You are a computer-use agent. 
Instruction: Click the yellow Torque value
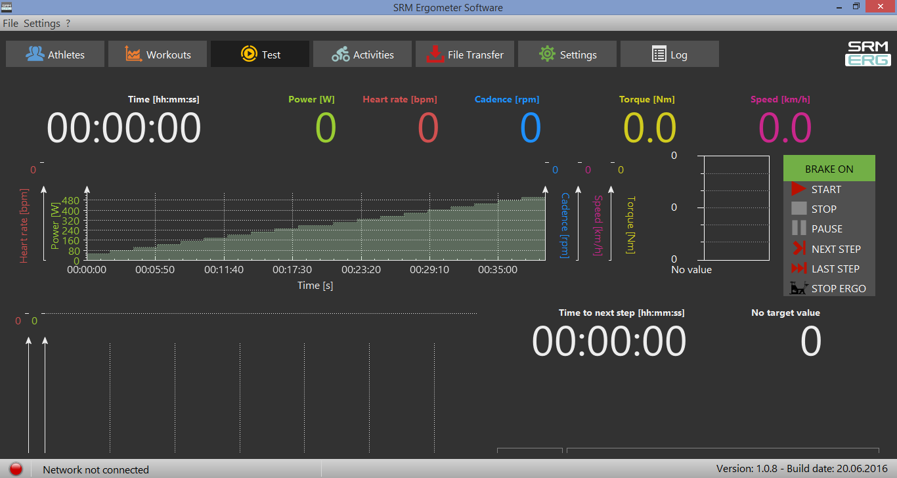coord(649,127)
